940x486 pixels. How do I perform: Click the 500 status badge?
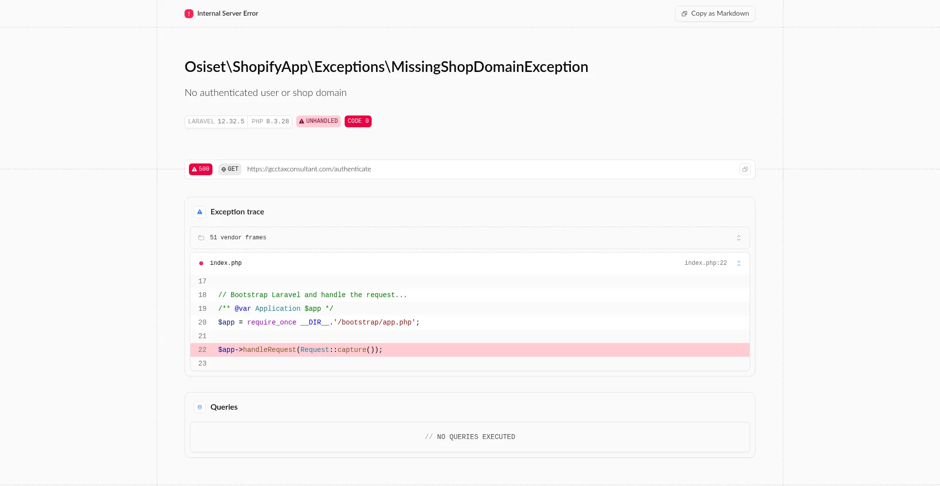point(201,169)
